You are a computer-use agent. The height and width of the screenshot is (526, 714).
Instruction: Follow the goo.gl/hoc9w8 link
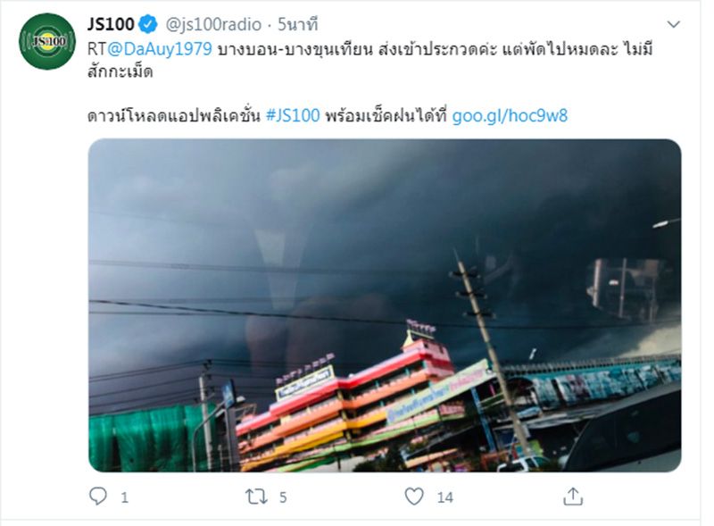(x=510, y=116)
